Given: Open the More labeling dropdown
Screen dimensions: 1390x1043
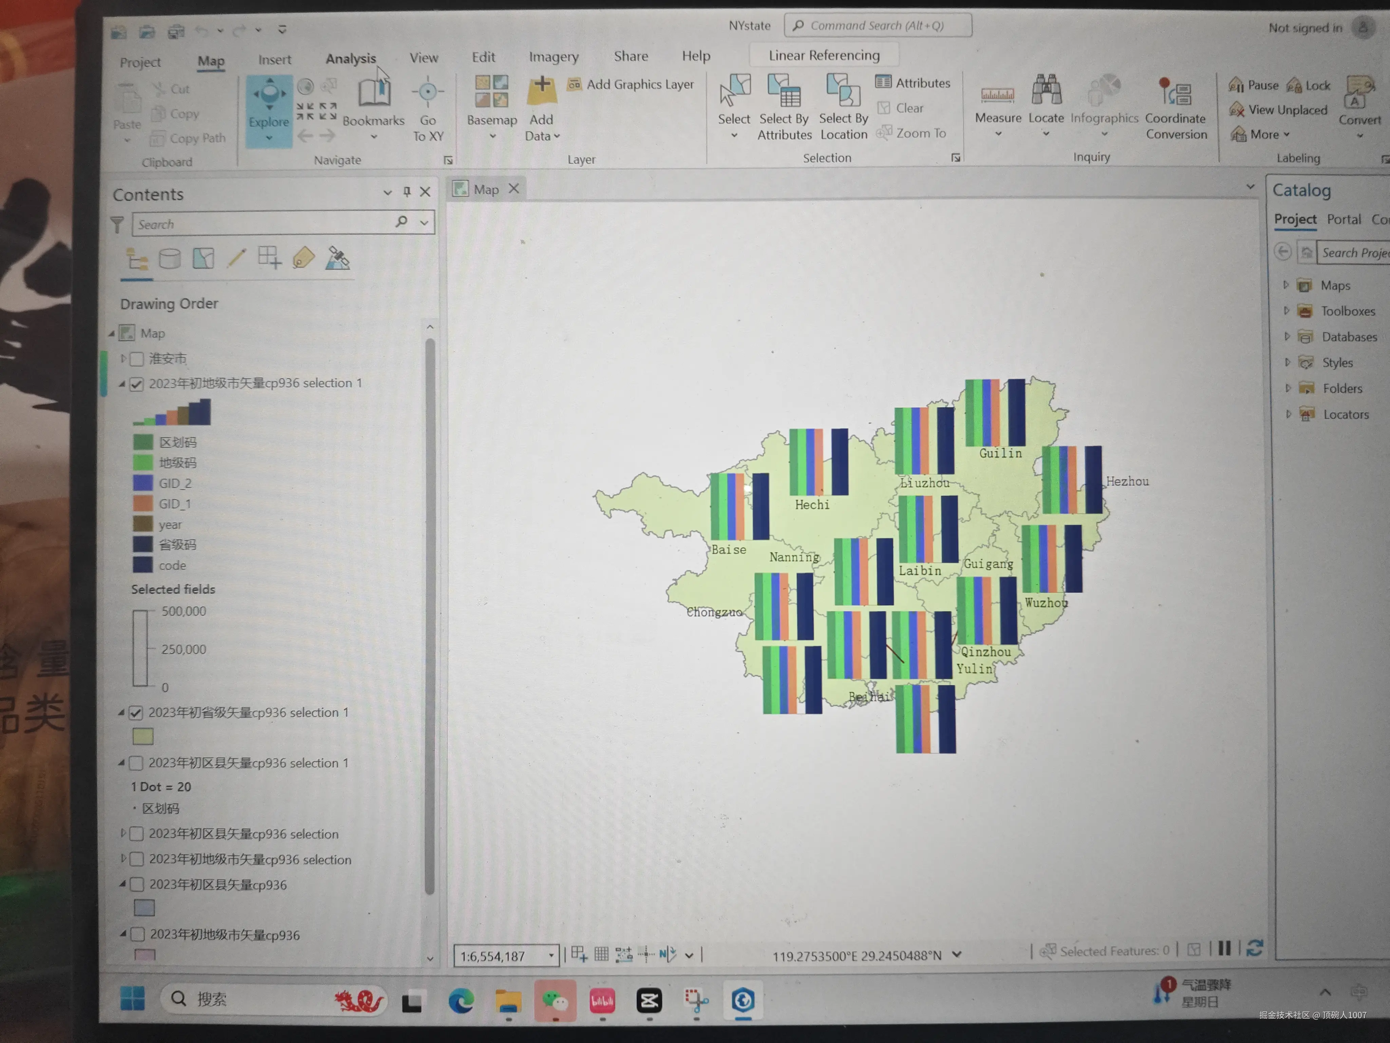Looking at the screenshot, I should [x=1261, y=134].
